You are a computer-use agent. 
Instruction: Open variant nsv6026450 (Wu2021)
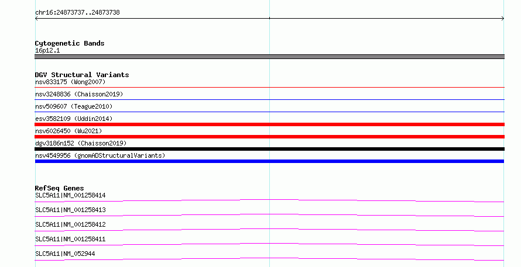pyautogui.click(x=68, y=131)
